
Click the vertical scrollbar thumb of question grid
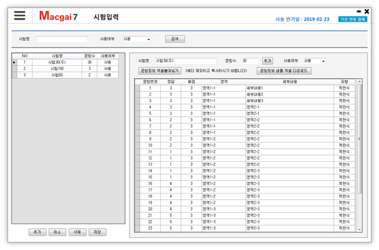pos(359,139)
